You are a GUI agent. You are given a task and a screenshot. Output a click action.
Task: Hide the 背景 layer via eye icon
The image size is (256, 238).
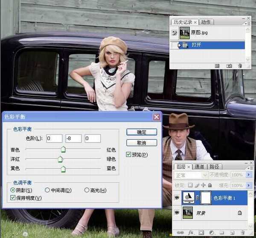point(177,212)
